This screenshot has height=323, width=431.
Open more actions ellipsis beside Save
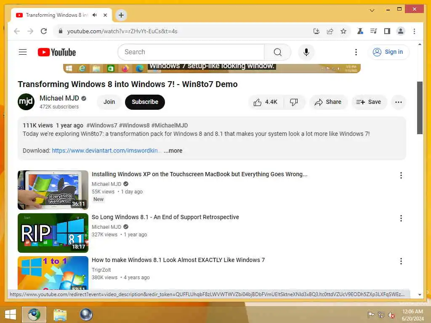(x=398, y=102)
